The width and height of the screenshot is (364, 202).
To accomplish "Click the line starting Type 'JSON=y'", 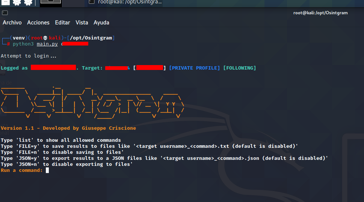I will (165, 158).
